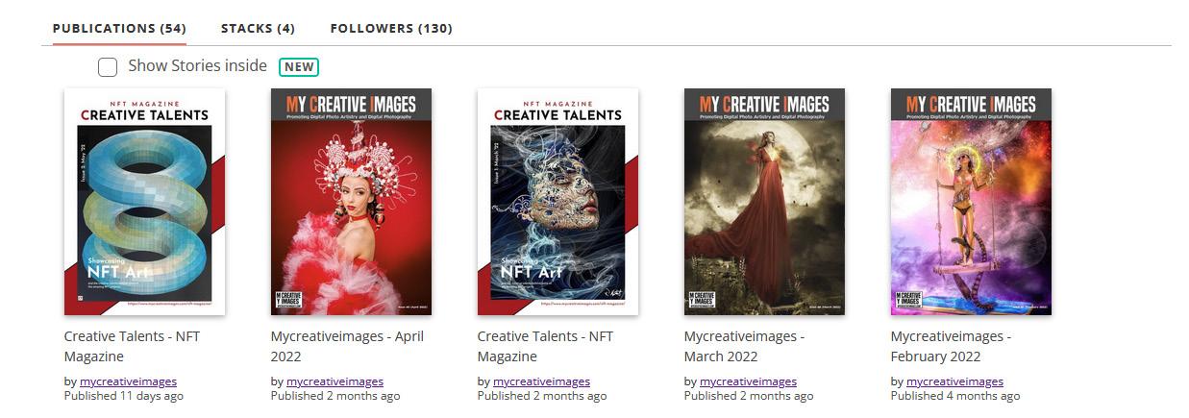Viewport: 1189px width, 418px height.
Task: Click the Mycreativeimages - March 2022 title
Action: click(744, 346)
